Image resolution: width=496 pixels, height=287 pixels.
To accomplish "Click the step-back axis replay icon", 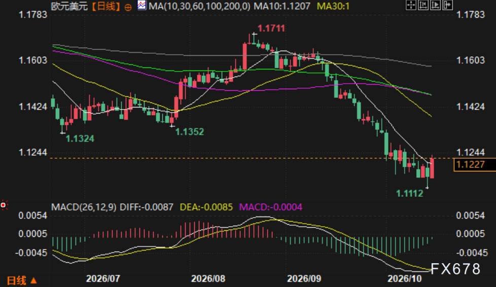I will tap(423, 5).
